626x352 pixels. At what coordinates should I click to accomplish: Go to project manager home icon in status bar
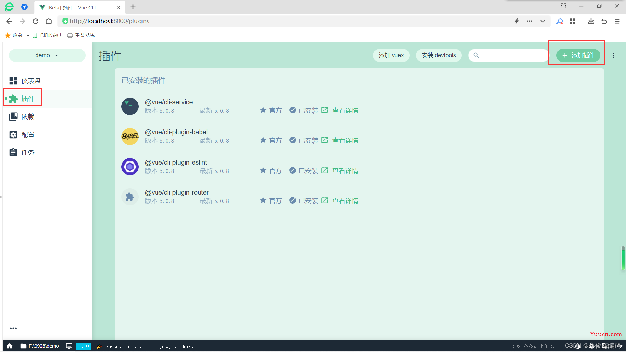[x=10, y=346]
